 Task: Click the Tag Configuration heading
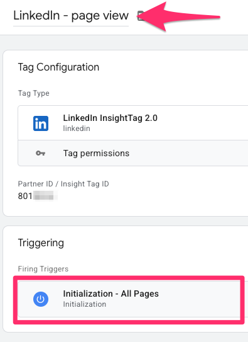click(x=58, y=67)
